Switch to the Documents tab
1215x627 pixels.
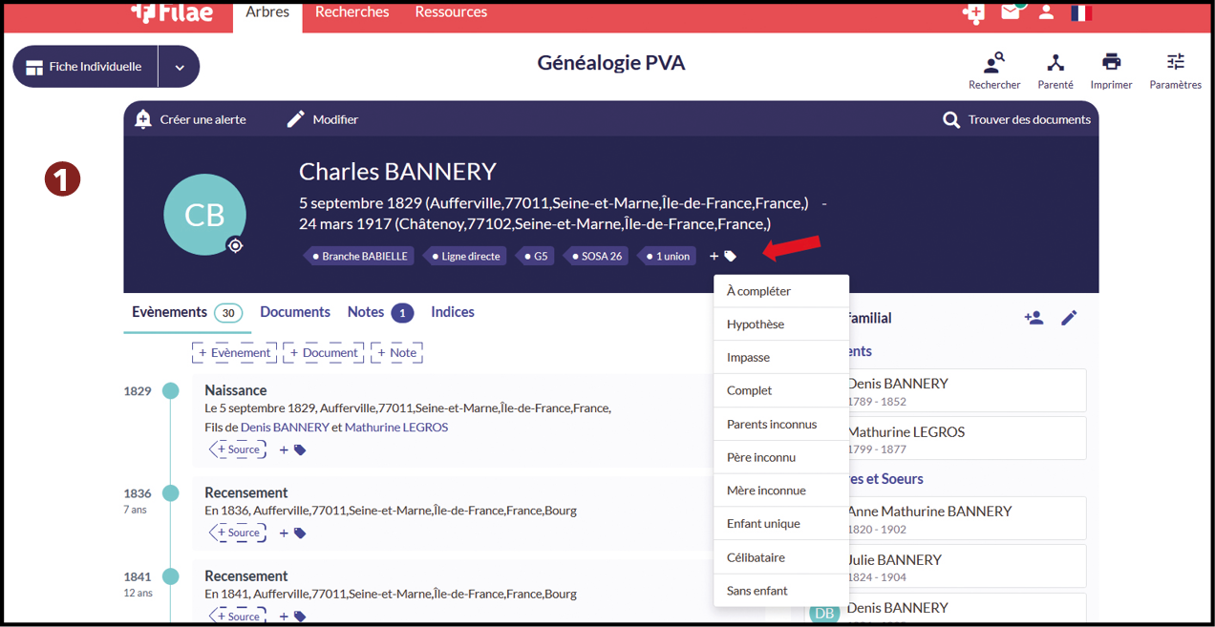coord(295,312)
